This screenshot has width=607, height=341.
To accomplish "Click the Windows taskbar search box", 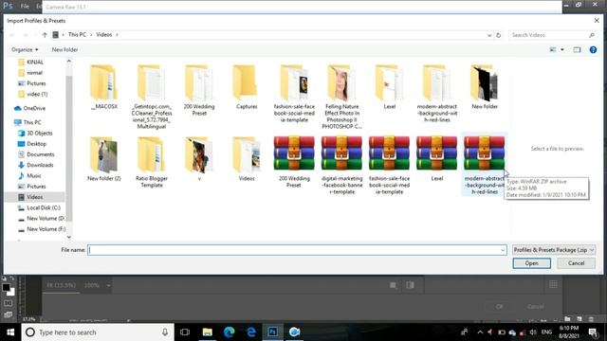I will coord(98,332).
